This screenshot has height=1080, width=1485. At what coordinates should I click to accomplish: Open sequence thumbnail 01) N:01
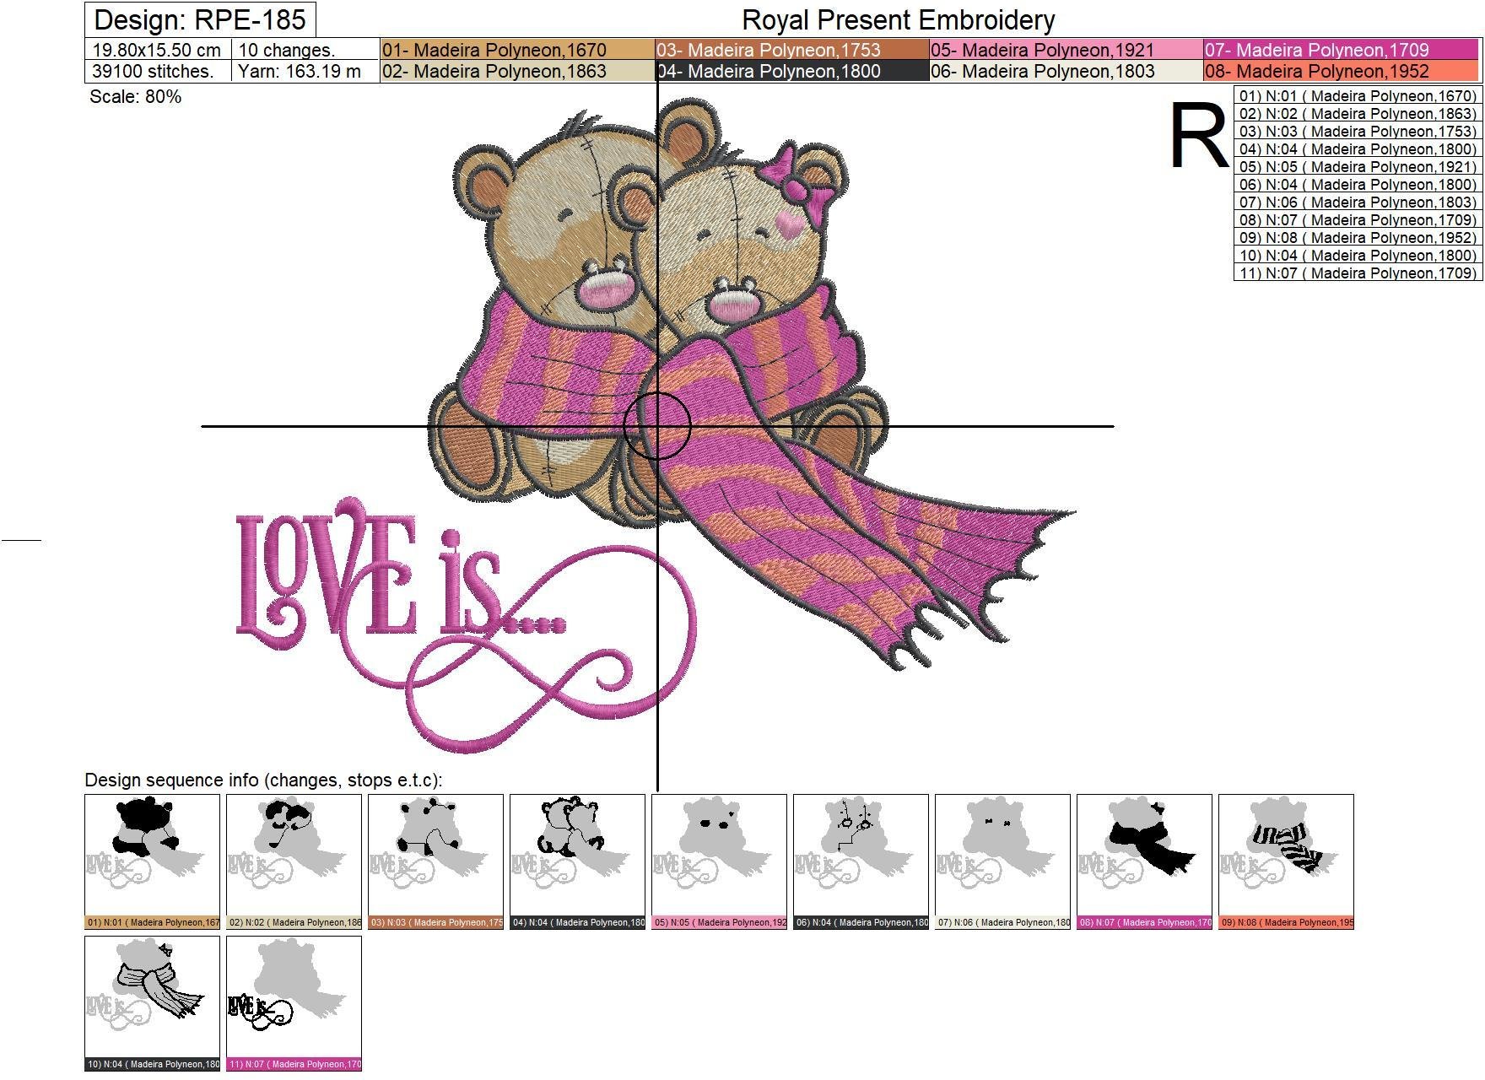(153, 861)
